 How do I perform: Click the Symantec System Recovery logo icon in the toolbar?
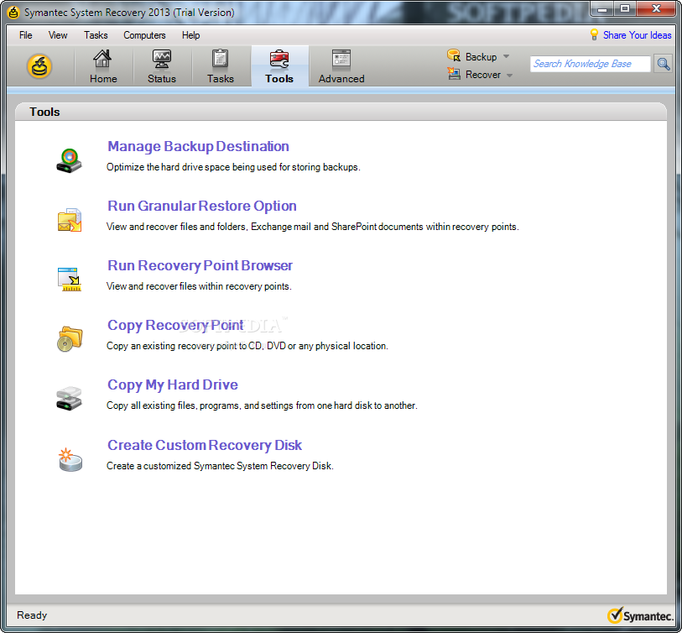[39, 66]
